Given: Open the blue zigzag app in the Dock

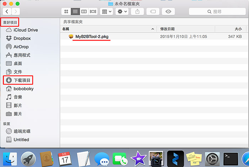Looking at the screenshot, I should (x=175, y=159).
